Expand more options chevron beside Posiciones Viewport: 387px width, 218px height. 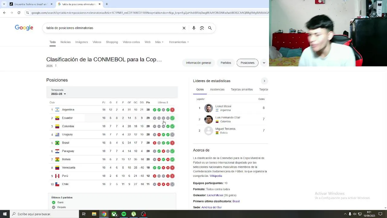[x=264, y=63]
